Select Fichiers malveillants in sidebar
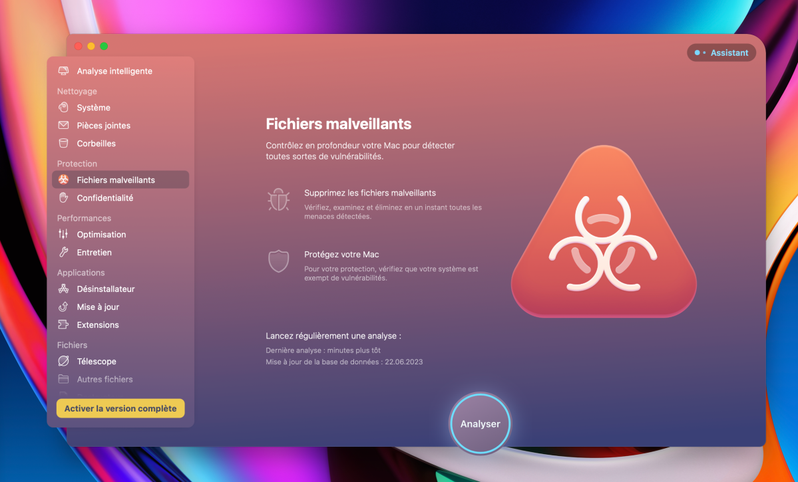The height and width of the screenshot is (482, 798). click(120, 180)
